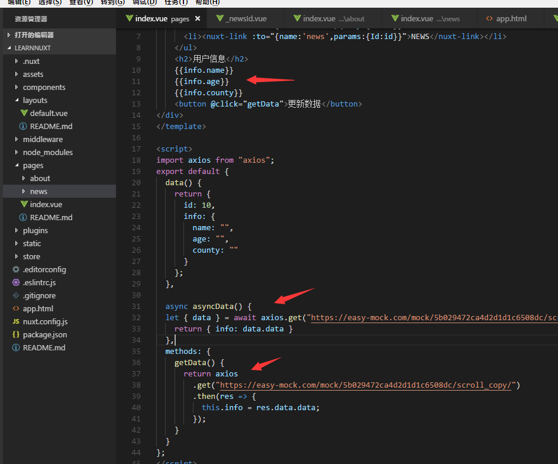
Task: Expand the about folder arrow
Action: click(x=24, y=178)
